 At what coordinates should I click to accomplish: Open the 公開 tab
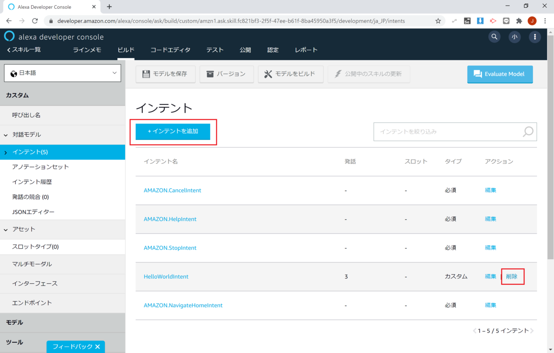[x=245, y=50]
